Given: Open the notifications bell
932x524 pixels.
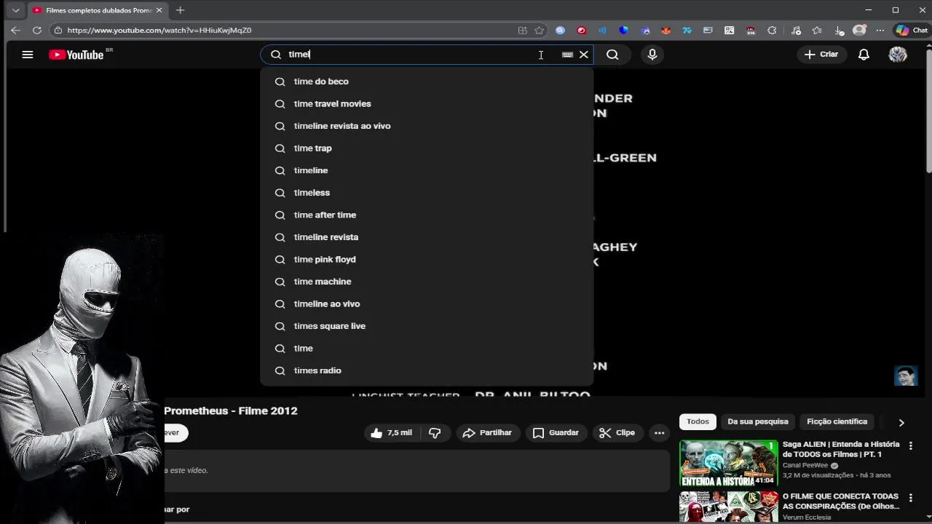Looking at the screenshot, I should click(x=864, y=55).
